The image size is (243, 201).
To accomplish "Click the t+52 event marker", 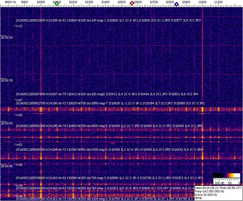I will 19,145.
